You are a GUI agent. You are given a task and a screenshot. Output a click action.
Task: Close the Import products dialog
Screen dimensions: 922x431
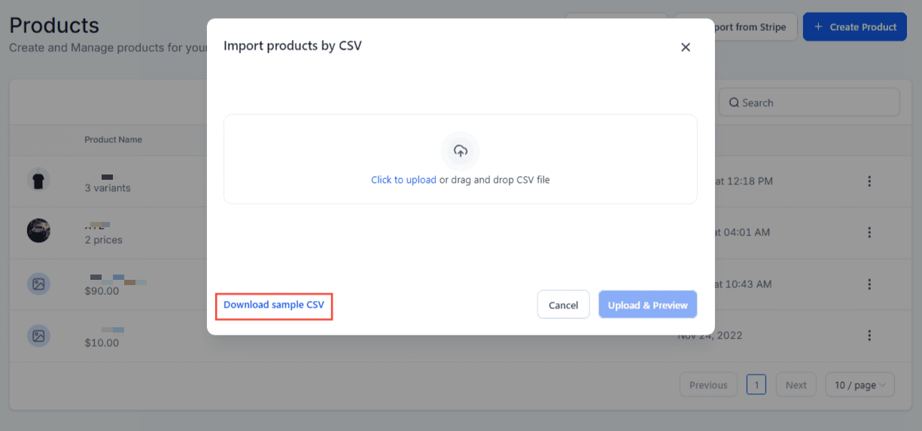pyautogui.click(x=686, y=47)
